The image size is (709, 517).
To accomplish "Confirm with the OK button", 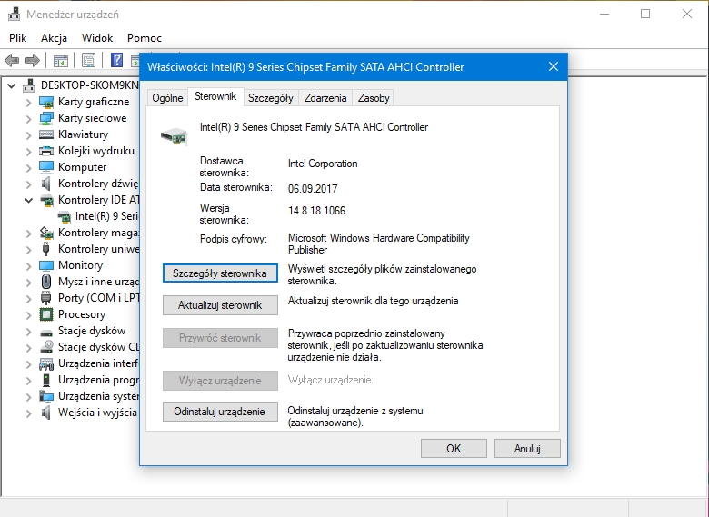I will (454, 448).
